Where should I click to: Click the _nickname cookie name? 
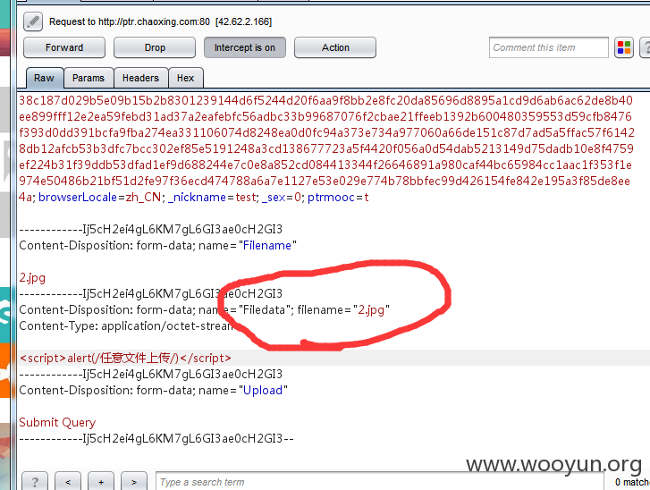coord(197,198)
